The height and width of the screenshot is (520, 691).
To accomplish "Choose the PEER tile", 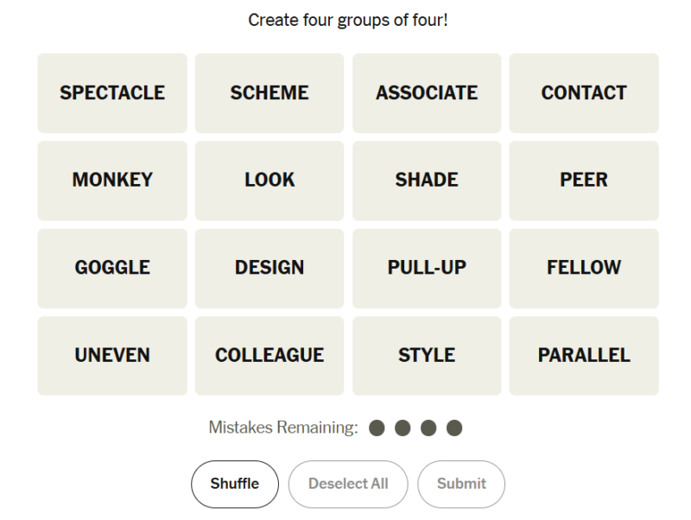I will pyautogui.click(x=584, y=181).
